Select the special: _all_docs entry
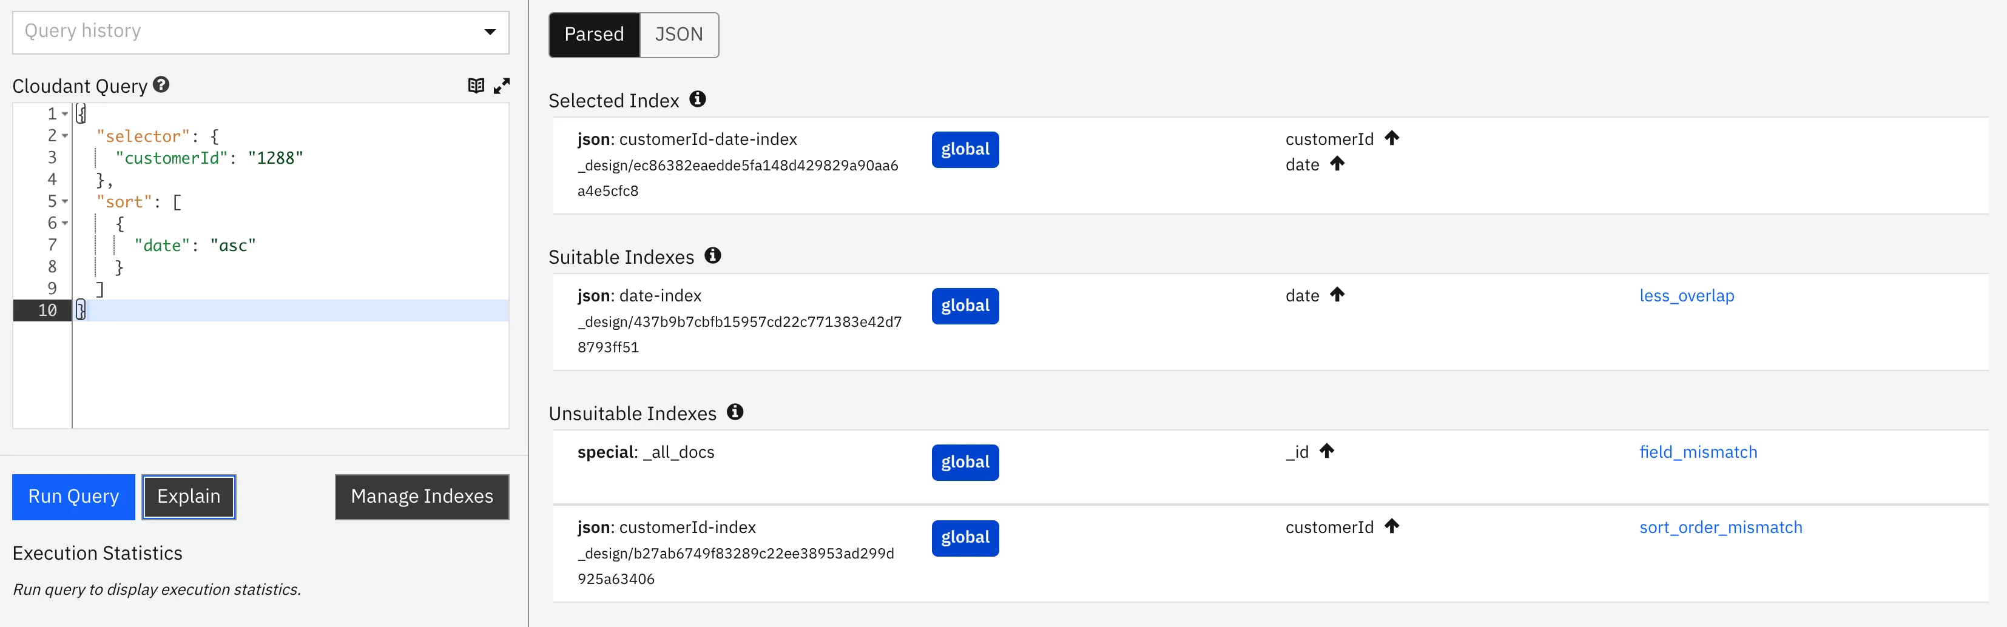2007x627 pixels. (645, 452)
